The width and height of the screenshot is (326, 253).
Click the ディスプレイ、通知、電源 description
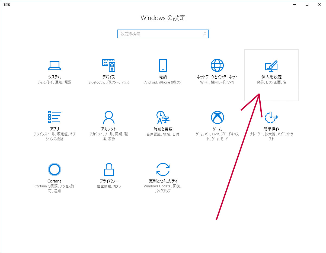pyautogui.click(x=55, y=82)
